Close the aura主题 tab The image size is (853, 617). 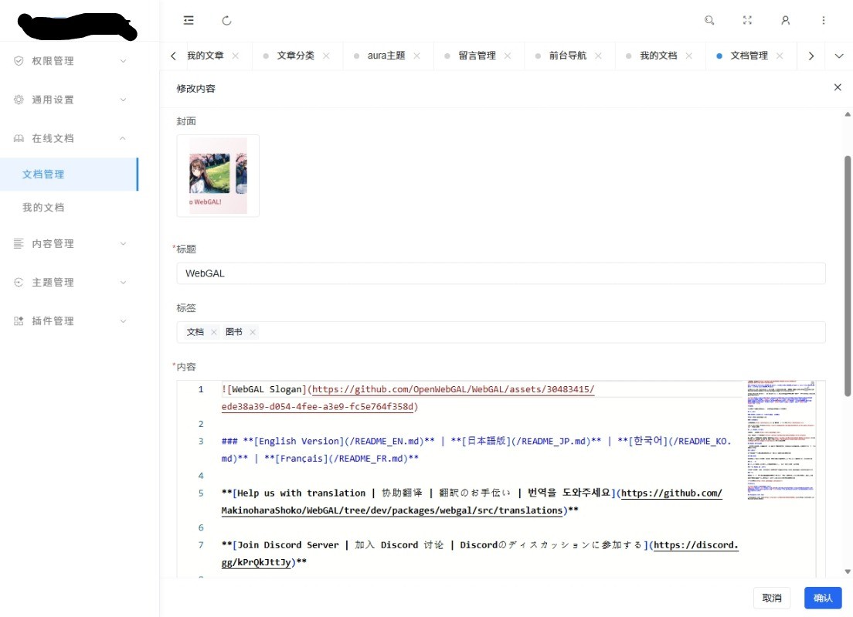click(x=416, y=56)
